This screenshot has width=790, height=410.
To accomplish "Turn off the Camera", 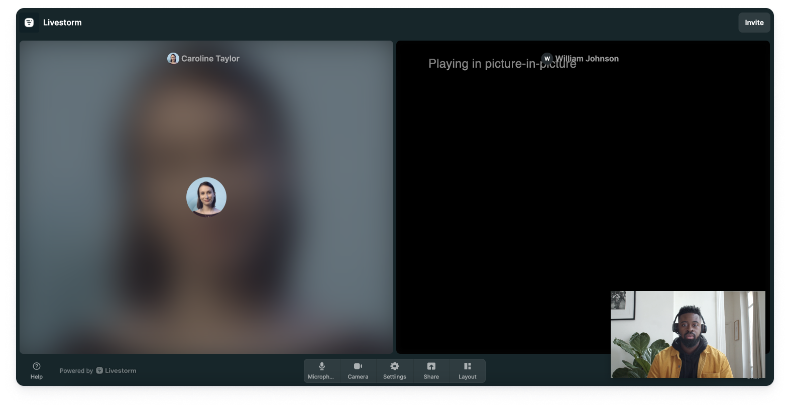I will [x=358, y=371].
